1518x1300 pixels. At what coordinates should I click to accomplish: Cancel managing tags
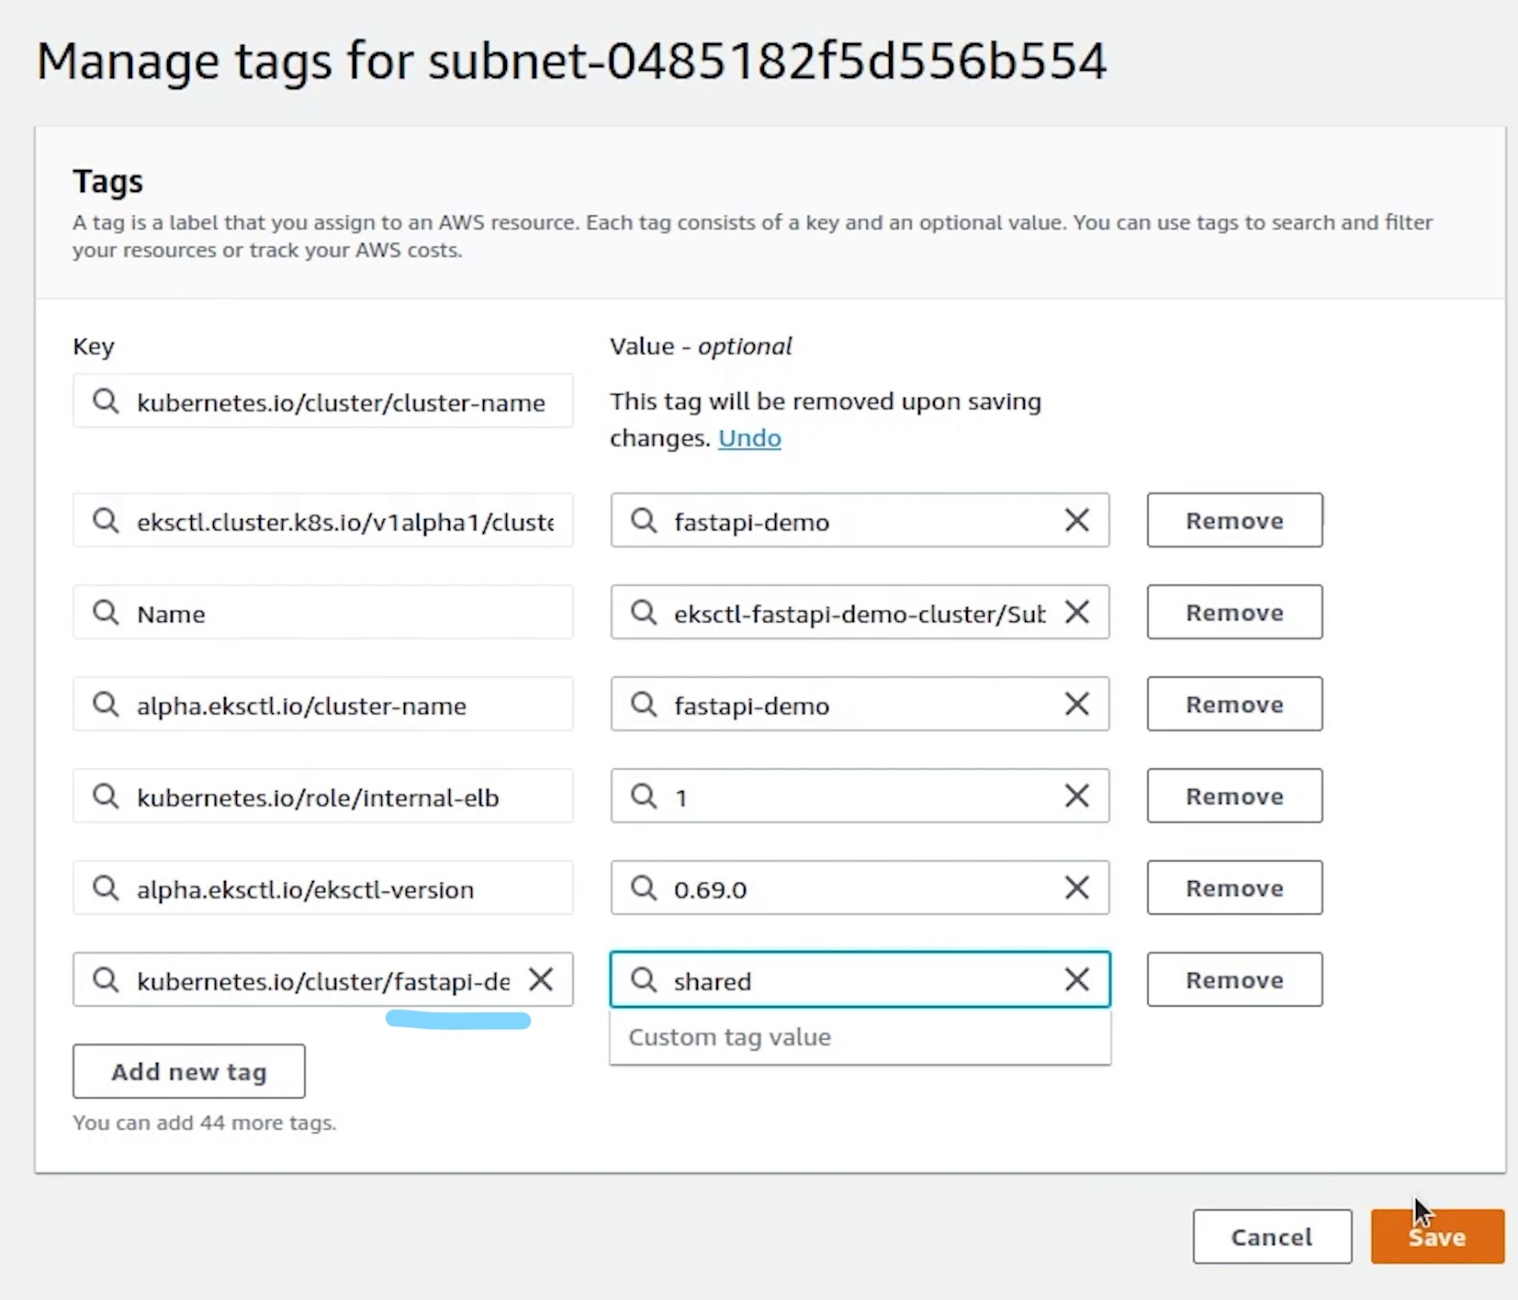pos(1271,1237)
